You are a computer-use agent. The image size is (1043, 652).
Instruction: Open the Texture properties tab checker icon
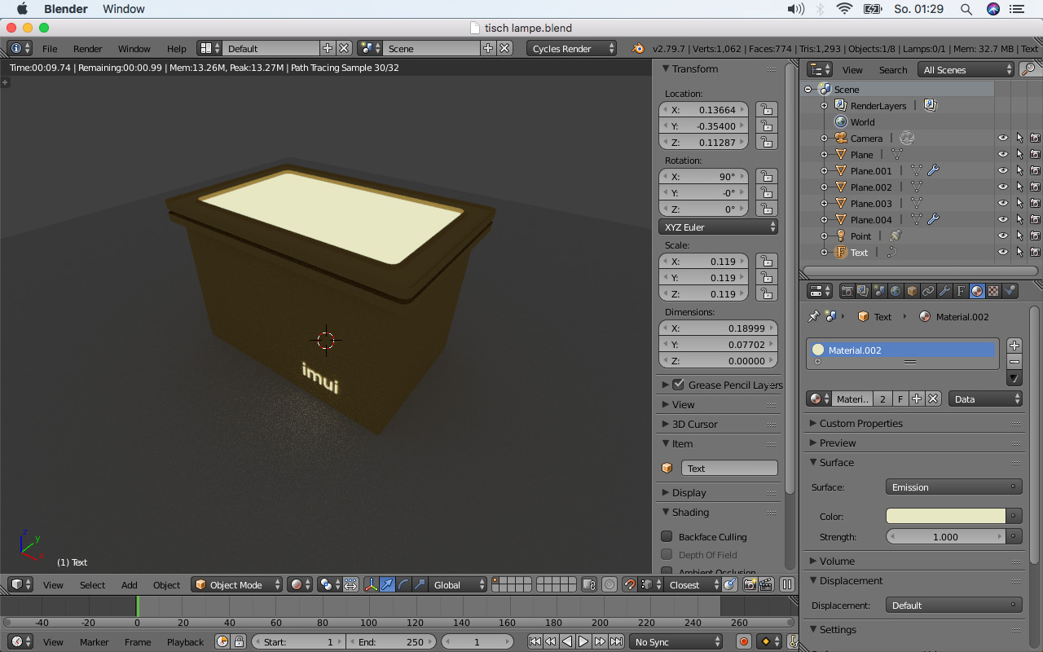(993, 291)
